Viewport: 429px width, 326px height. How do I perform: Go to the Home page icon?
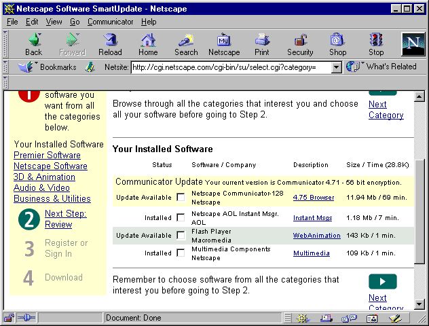click(x=148, y=44)
